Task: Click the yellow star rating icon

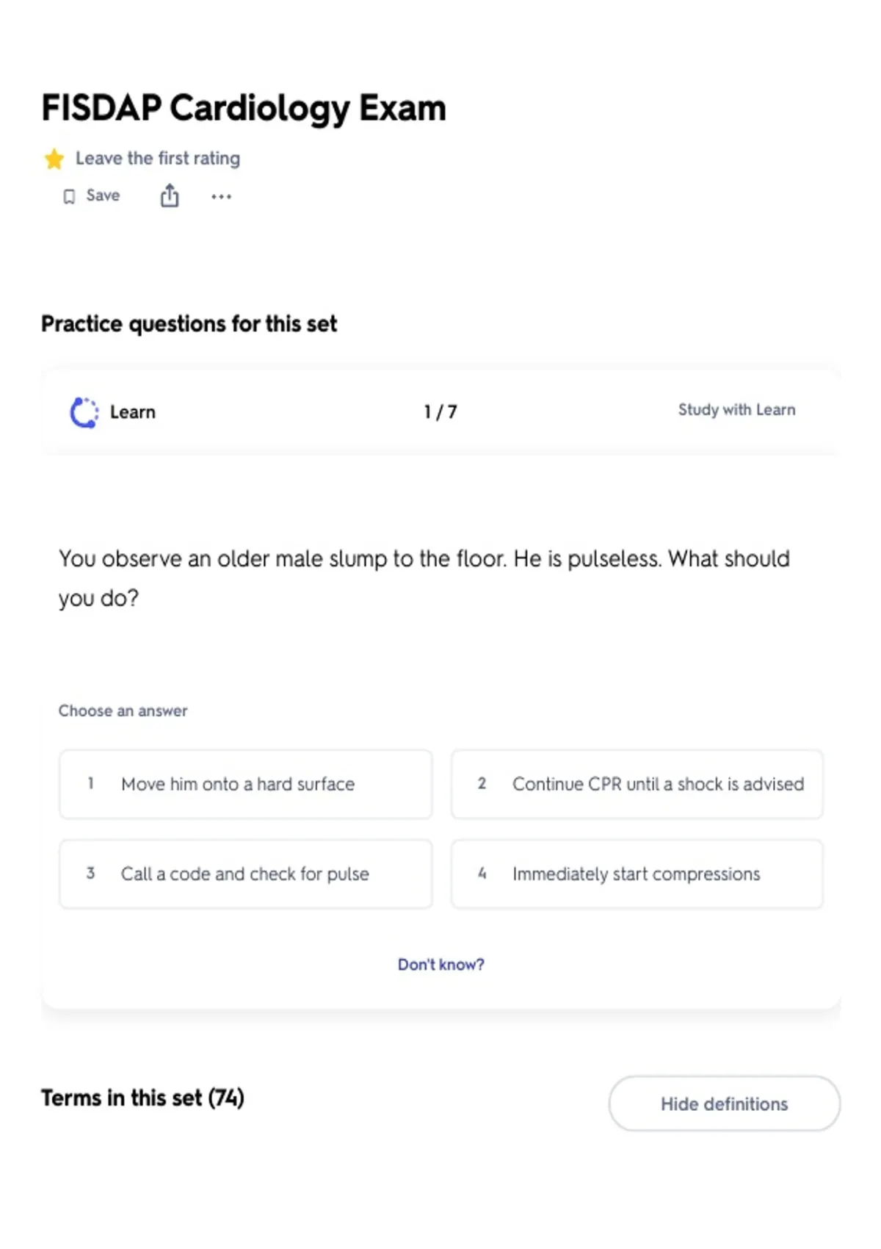Action: point(54,159)
